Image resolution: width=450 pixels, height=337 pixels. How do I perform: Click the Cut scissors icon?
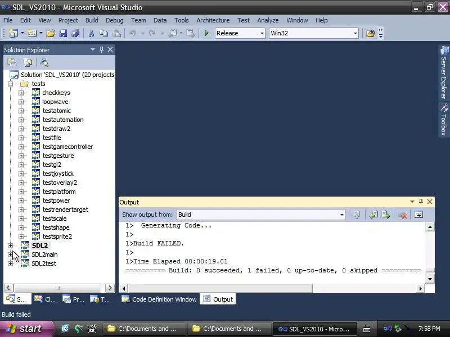(x=91, y=33)
